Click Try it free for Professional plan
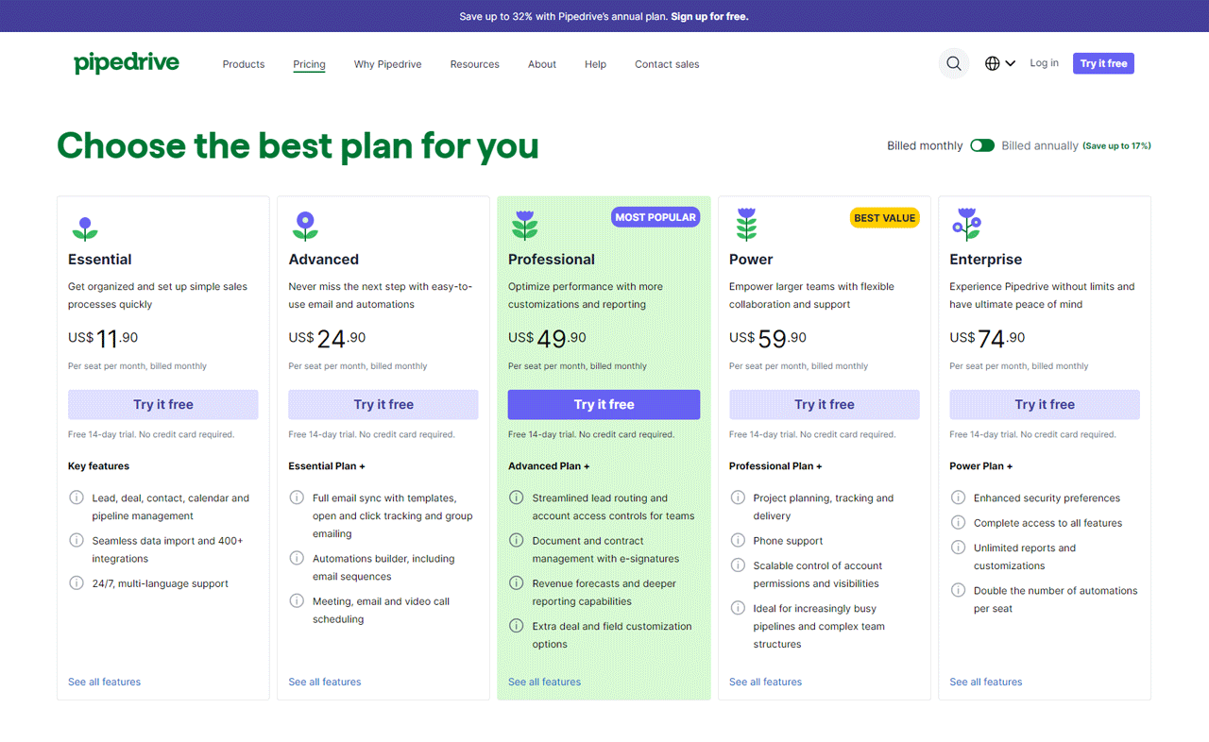This screenshot has height=742, width=1209. pos(604,404)
